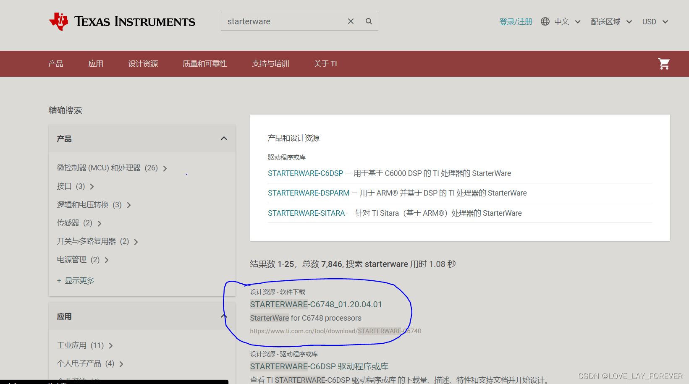This screenshot has width=689, height=384.
Task: Collapse the 产品 filter panel chevron
Action: [224, 138]
